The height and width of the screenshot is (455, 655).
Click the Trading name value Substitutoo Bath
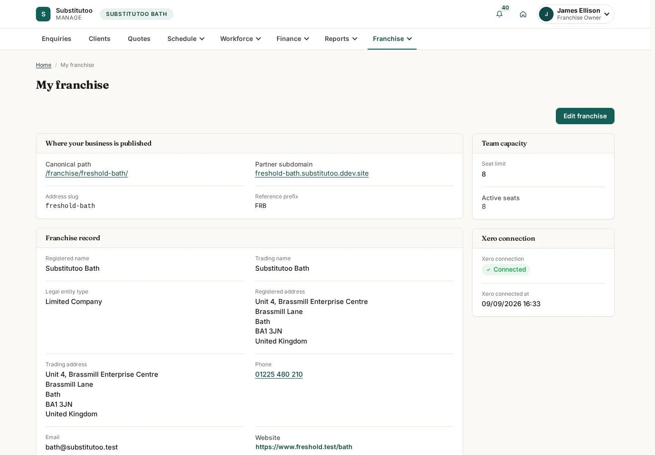click(282, 268)
